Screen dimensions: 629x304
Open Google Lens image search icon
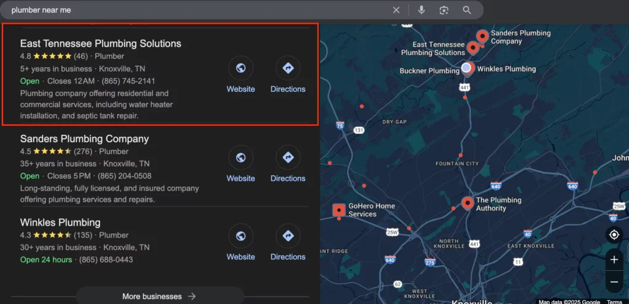click(443, 10)
